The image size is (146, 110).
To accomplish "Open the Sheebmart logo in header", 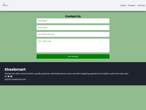I will (x=5, y=5).
